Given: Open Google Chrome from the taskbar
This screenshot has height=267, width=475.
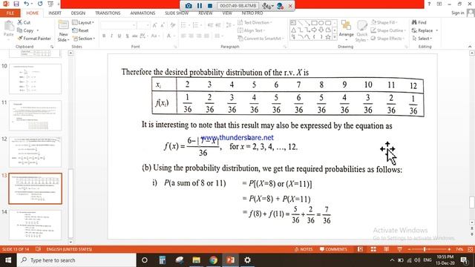Looking at the screenshot, I should 213,260.
